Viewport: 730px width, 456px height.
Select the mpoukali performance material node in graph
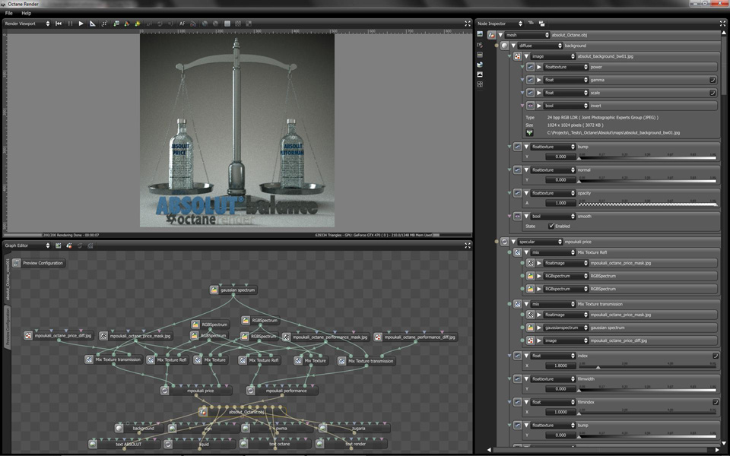pyautogui.click(x=282, y=391)
